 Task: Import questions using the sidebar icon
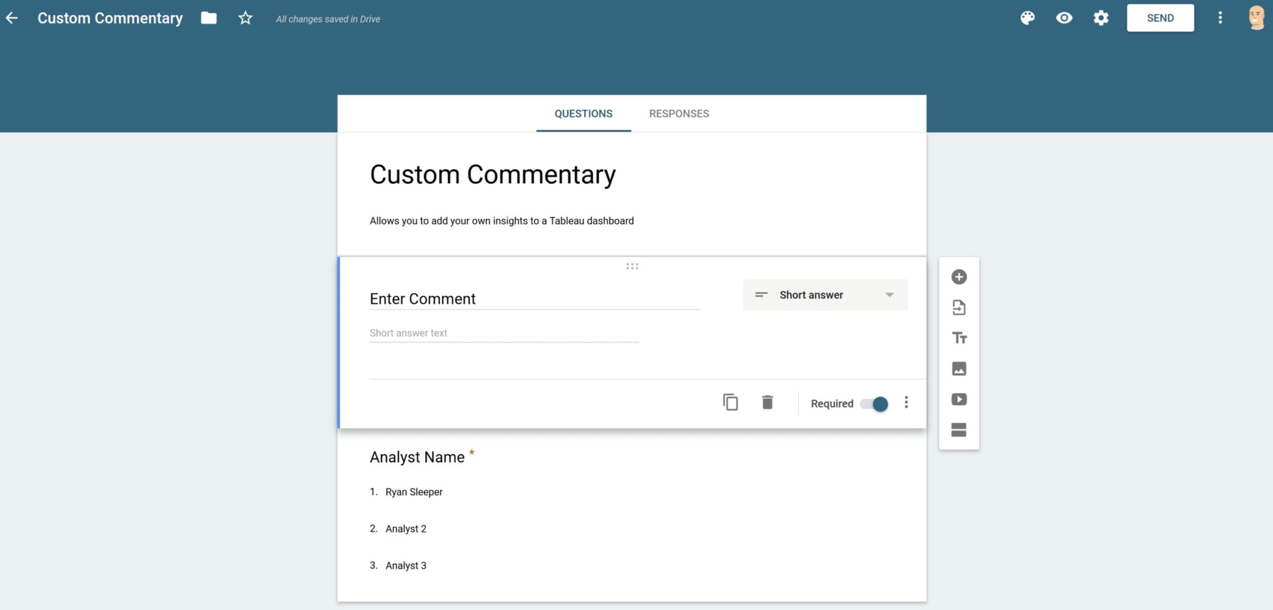tap(958, 307)
